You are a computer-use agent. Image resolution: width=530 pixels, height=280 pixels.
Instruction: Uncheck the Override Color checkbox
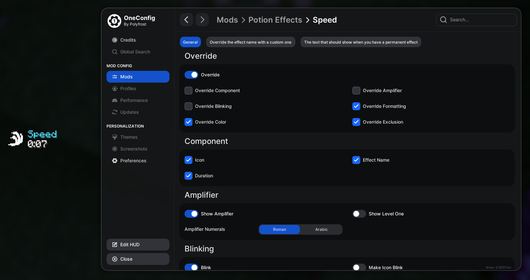(x=188, y=122)
